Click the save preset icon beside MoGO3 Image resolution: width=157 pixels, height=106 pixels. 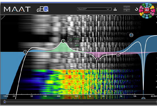tap(115, 9)
